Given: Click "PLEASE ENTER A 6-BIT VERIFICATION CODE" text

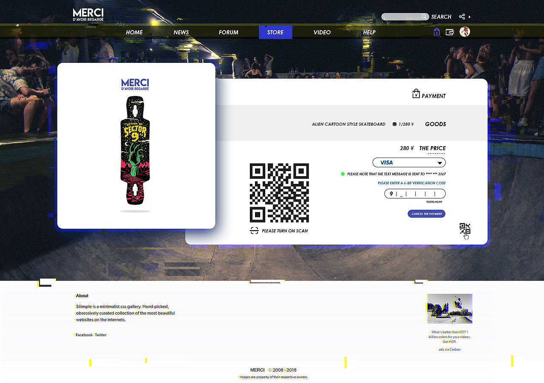Looking at the screenshot, I should pyautogui.click(x=412, y=183).
